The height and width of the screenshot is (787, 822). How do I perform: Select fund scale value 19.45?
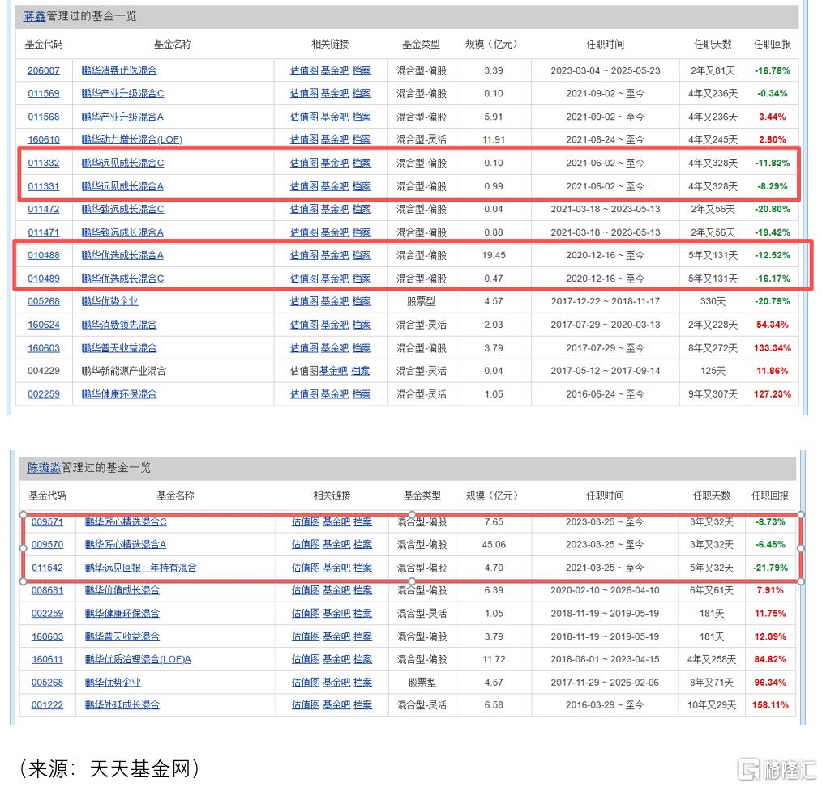[x=494, y=256]
